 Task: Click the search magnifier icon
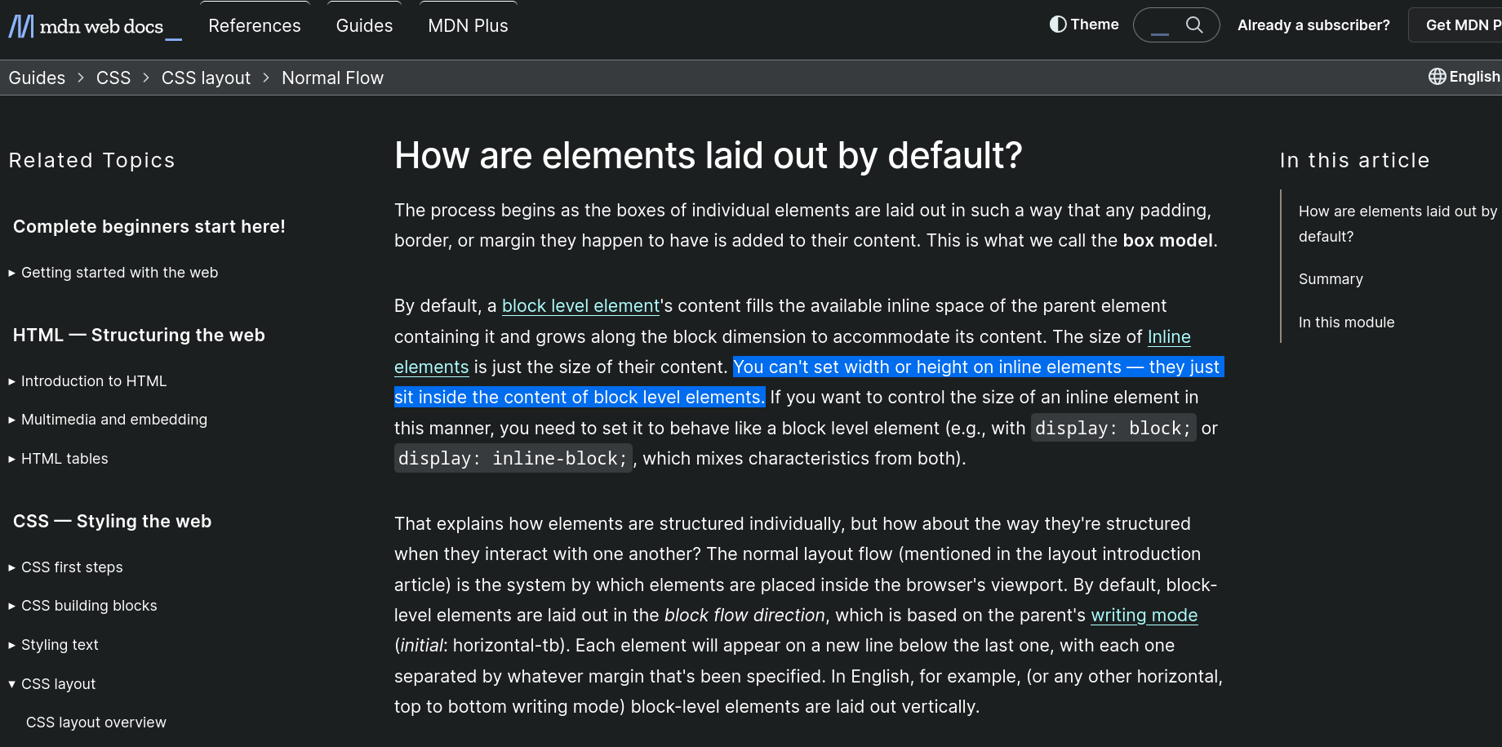tap(1194, 24)
